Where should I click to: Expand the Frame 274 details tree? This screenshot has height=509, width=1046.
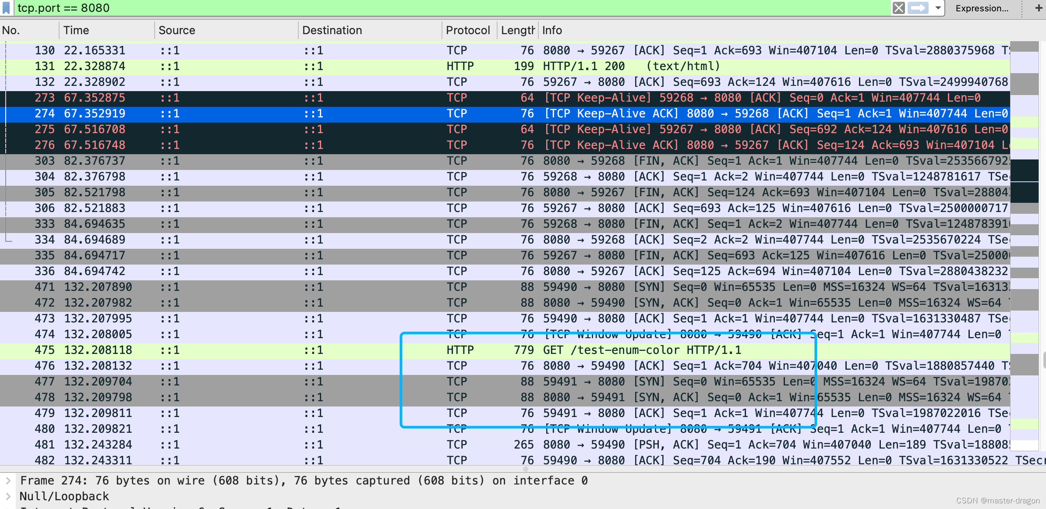pyautogui.click(x=8, y=481)
